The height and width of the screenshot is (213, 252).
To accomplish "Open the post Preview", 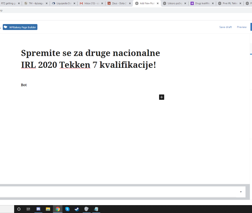I will tap(241, 27).
